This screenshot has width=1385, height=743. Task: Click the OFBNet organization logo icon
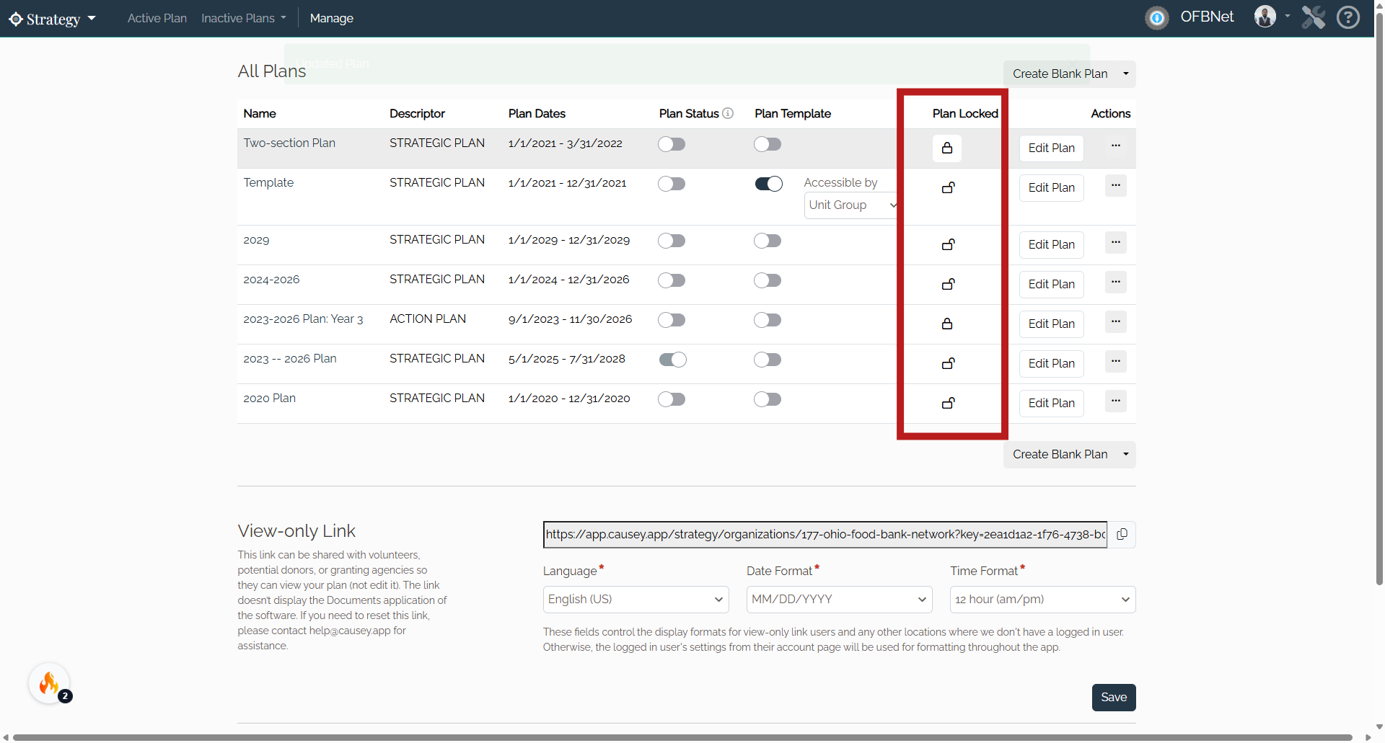[1157, 18]
